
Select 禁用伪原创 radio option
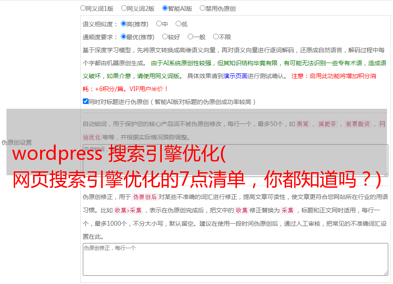point(202,8)
